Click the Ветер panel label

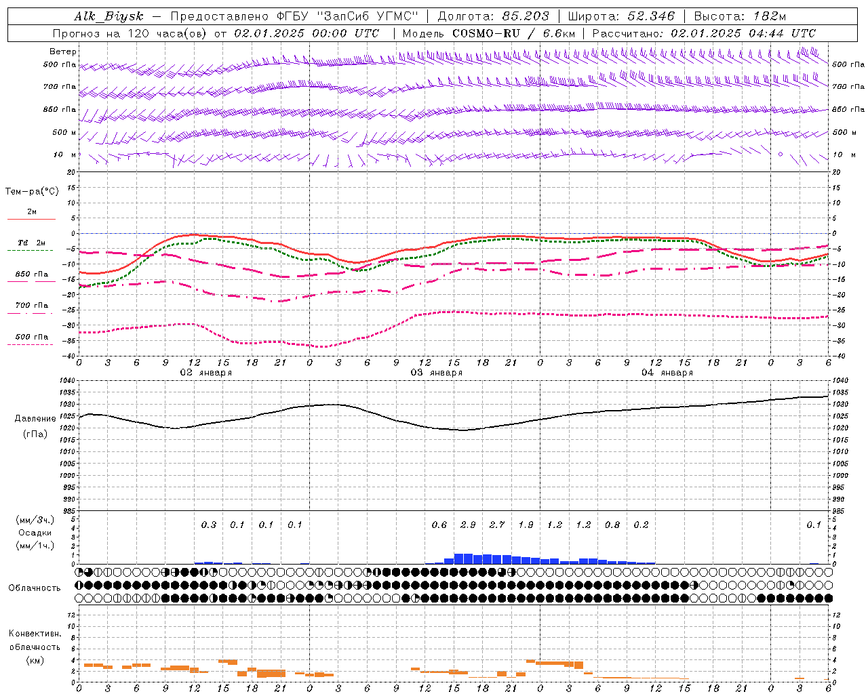click(x=63, y=52)
